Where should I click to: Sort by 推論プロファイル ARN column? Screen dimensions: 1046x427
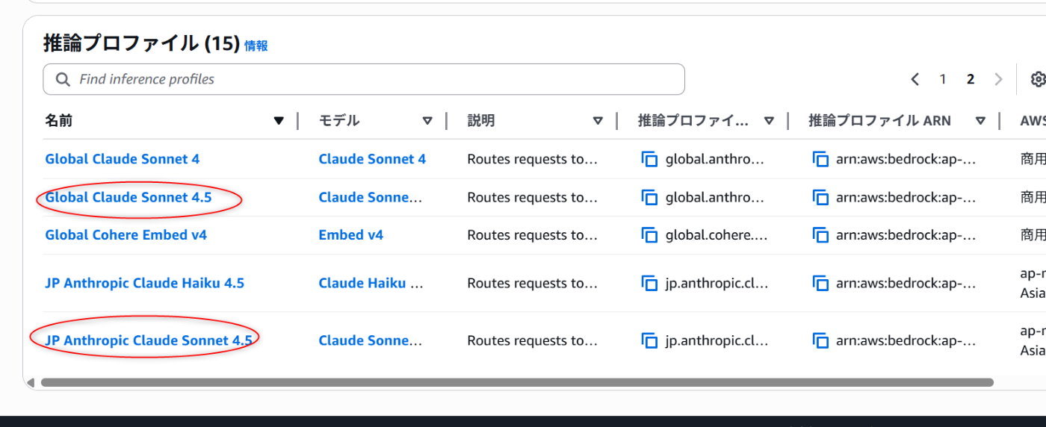point(980,121)
